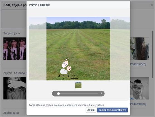Open the top Pokaż więcej link
Image resolution: width=155 pixels, height=117 pixels.
tap(138, 64)
